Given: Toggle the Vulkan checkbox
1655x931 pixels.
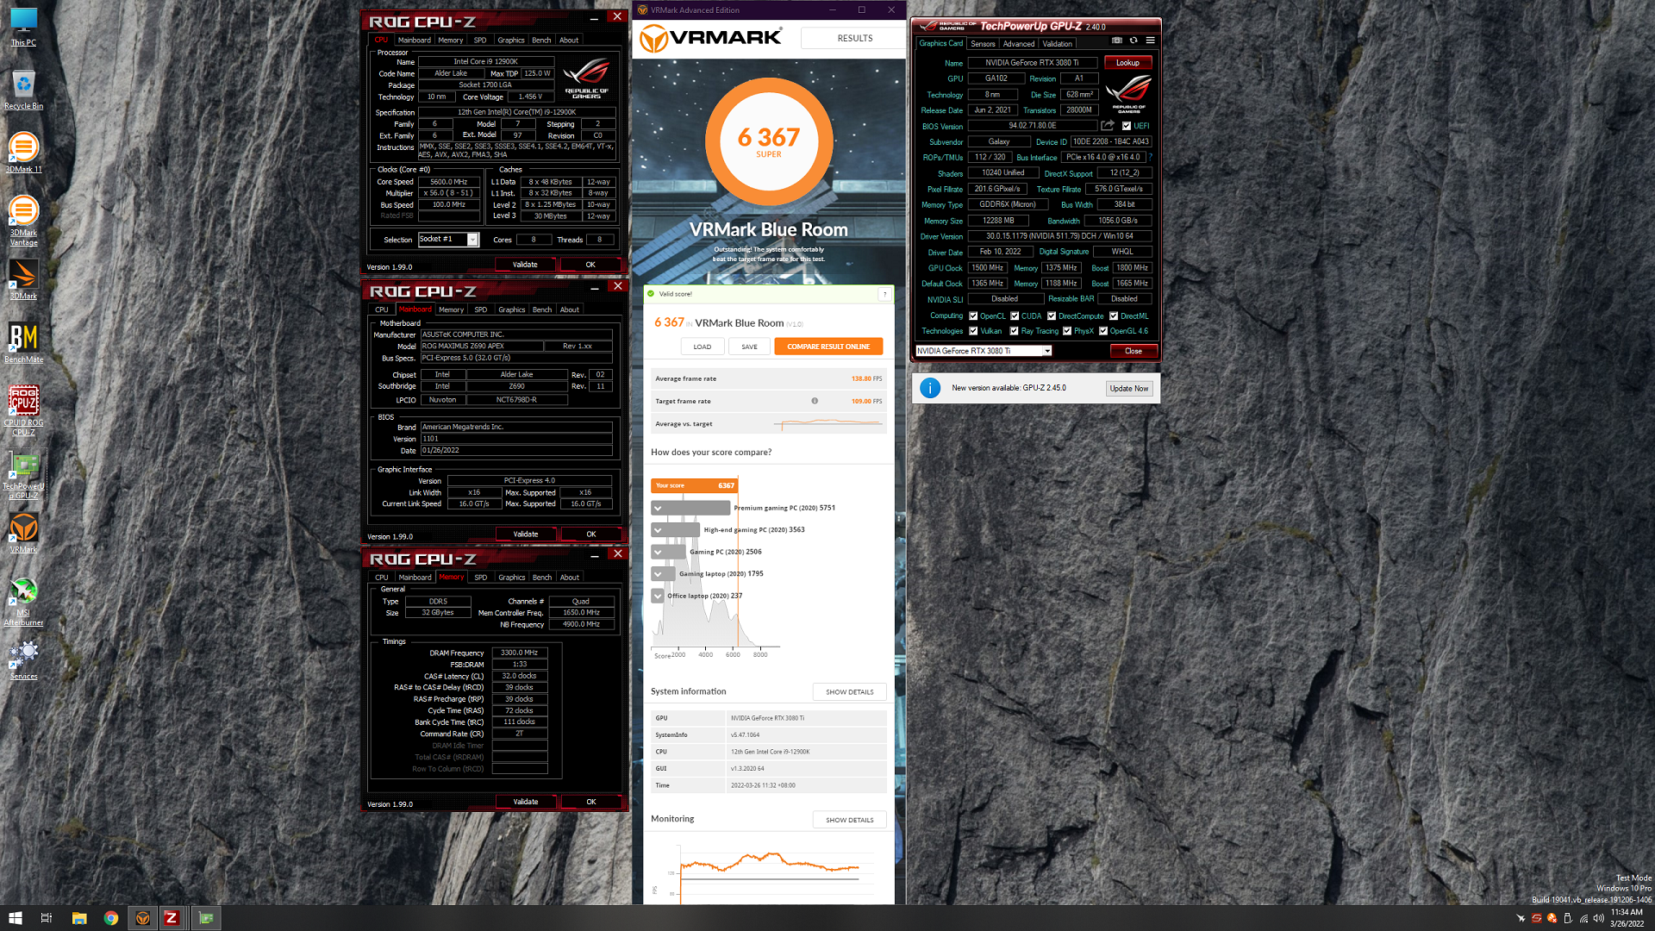Looking at the screenshot, I should [973, 331].
